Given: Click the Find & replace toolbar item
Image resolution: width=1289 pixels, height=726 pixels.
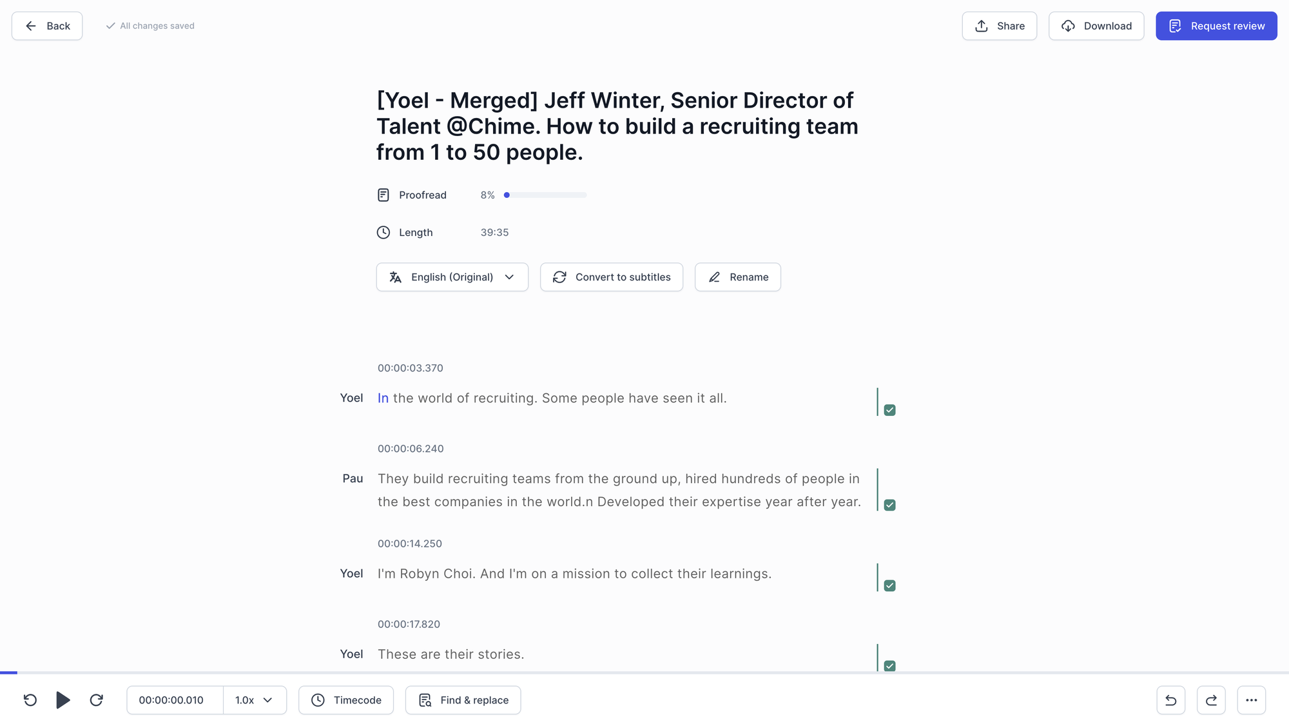Looking at the screenshot, I should click(463, 700).
